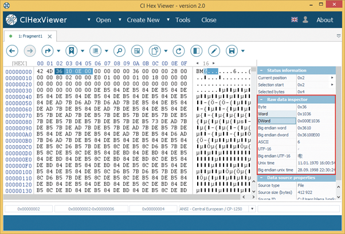345x234 pixels.
Task: Click arrow next to Current position value
Action: coord(332,77)
